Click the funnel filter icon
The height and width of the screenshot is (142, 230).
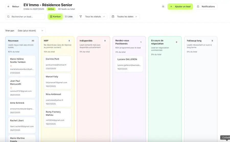click(x=81, y=17)
